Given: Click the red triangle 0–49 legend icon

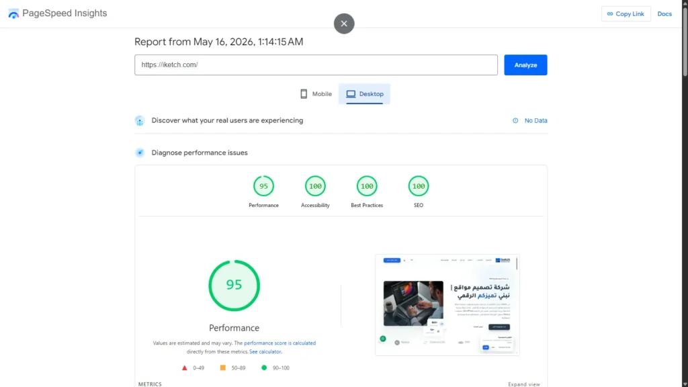Looking at the screenshot, I should [184, 368].
